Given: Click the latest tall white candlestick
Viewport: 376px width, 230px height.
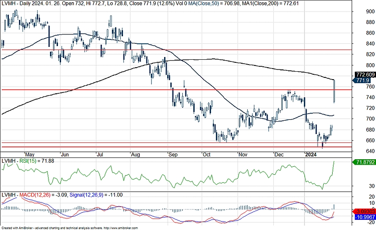Looking at the screenshot, I should [334, 91].
